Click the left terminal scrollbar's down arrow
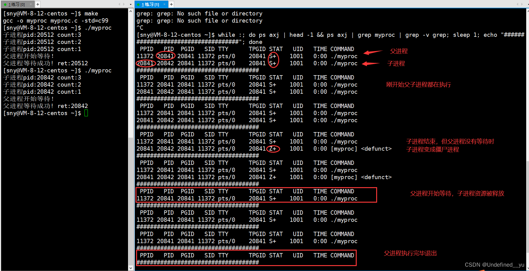The width and height of the screenshot is (529, 271). pos(131,268)
